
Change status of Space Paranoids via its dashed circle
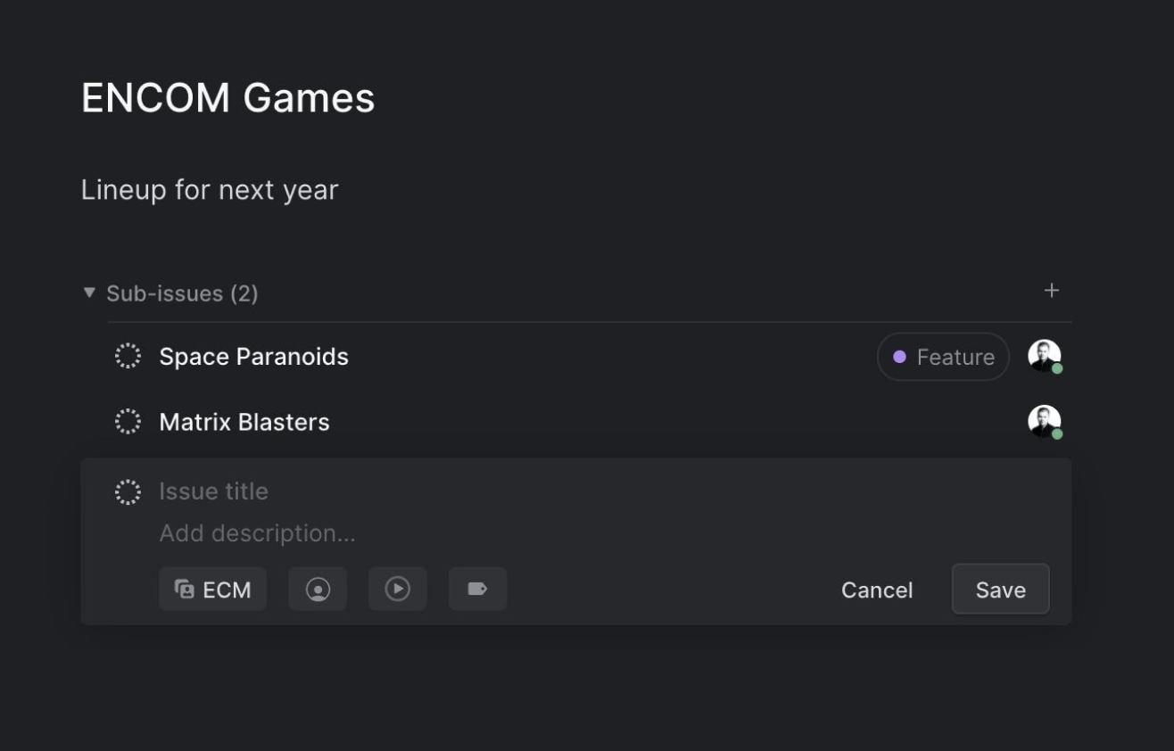[x=128, y=356]
